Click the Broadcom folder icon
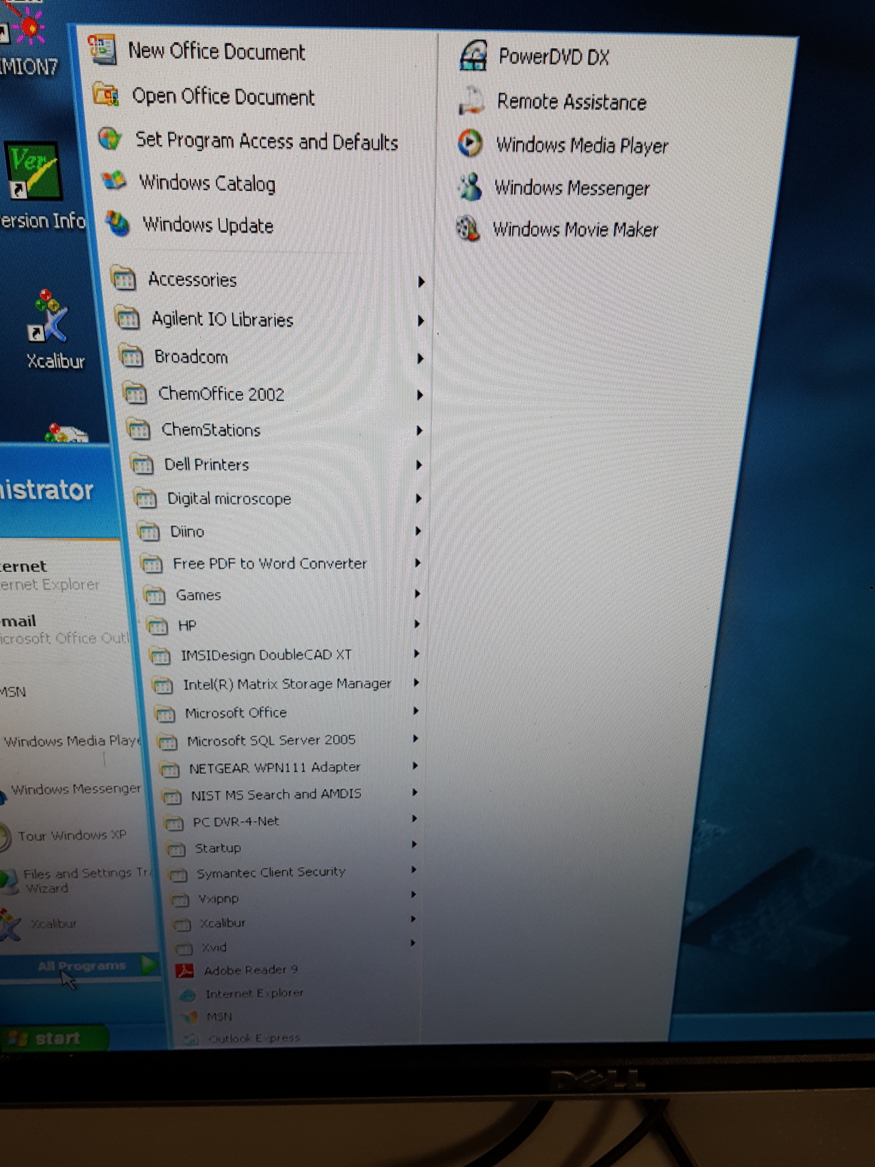Viewport: 875px width, 1167px height. click(131, 355)
